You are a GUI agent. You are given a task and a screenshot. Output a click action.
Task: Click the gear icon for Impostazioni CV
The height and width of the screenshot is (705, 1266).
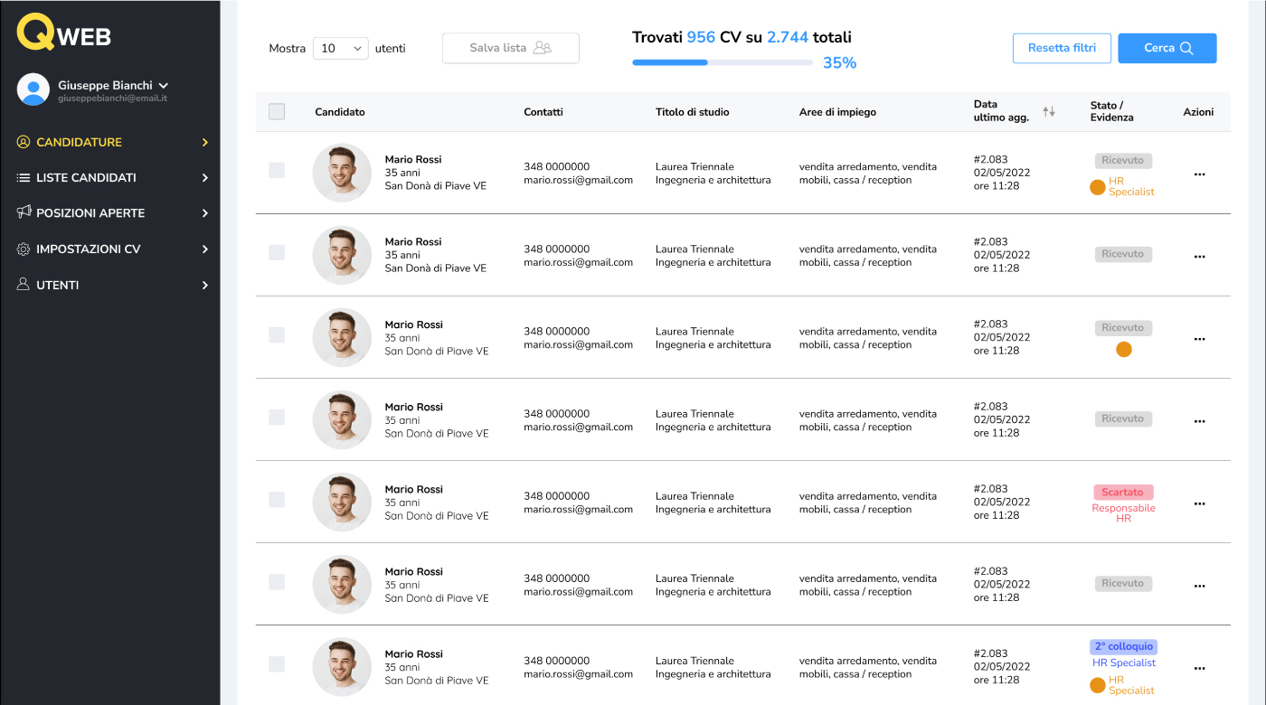pos(24,249)
